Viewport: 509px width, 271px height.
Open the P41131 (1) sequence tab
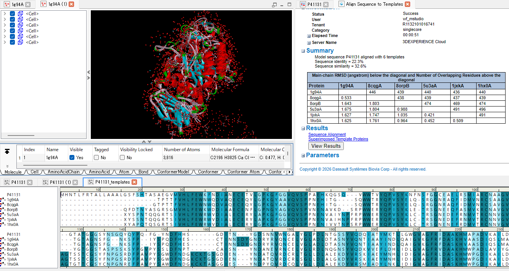click(x=60, y=182)
